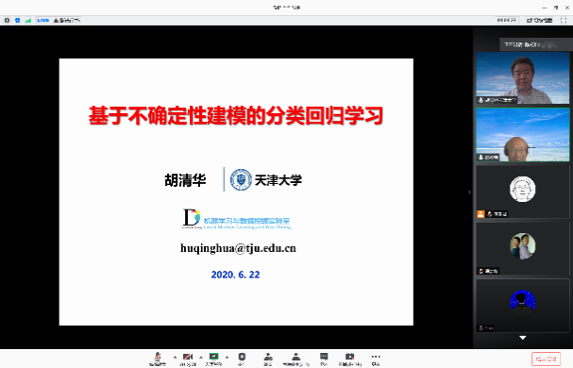Toggle the fullscreen icon at top right
This screenshot has width=573, height=368.
(564, 20)
